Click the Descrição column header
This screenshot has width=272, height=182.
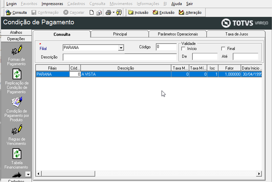[126, 68]
